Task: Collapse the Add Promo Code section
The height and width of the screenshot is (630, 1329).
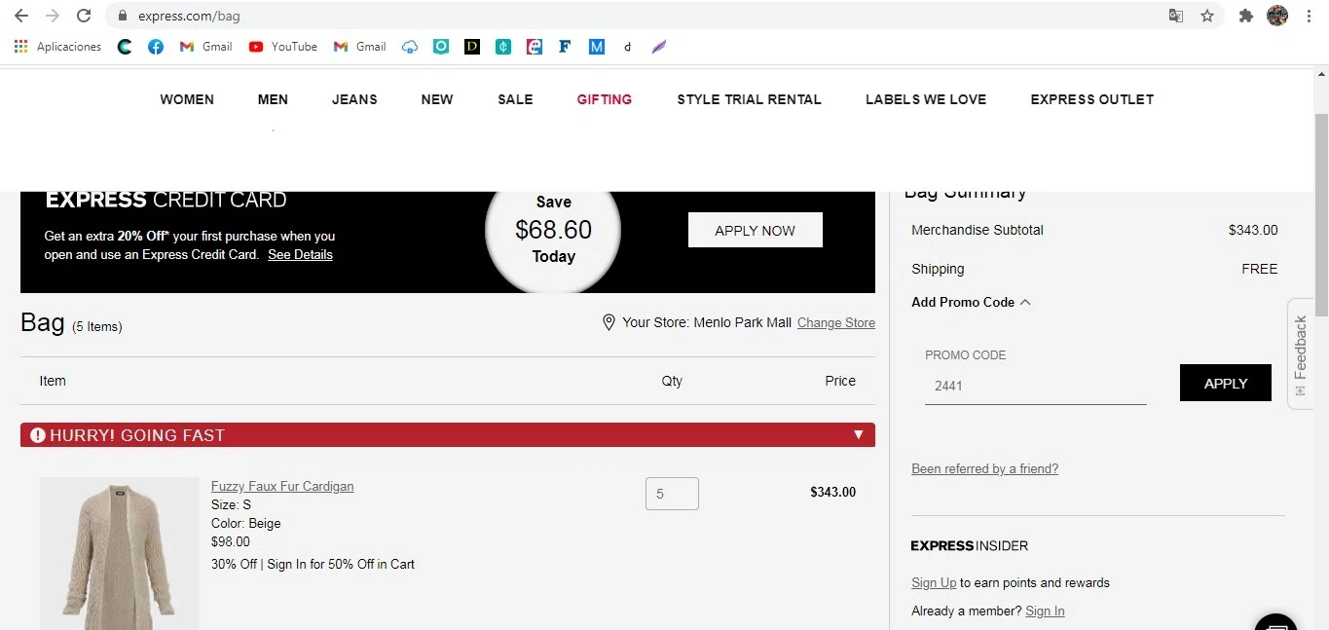Action: pyautogui.click(x=971, y=302)
